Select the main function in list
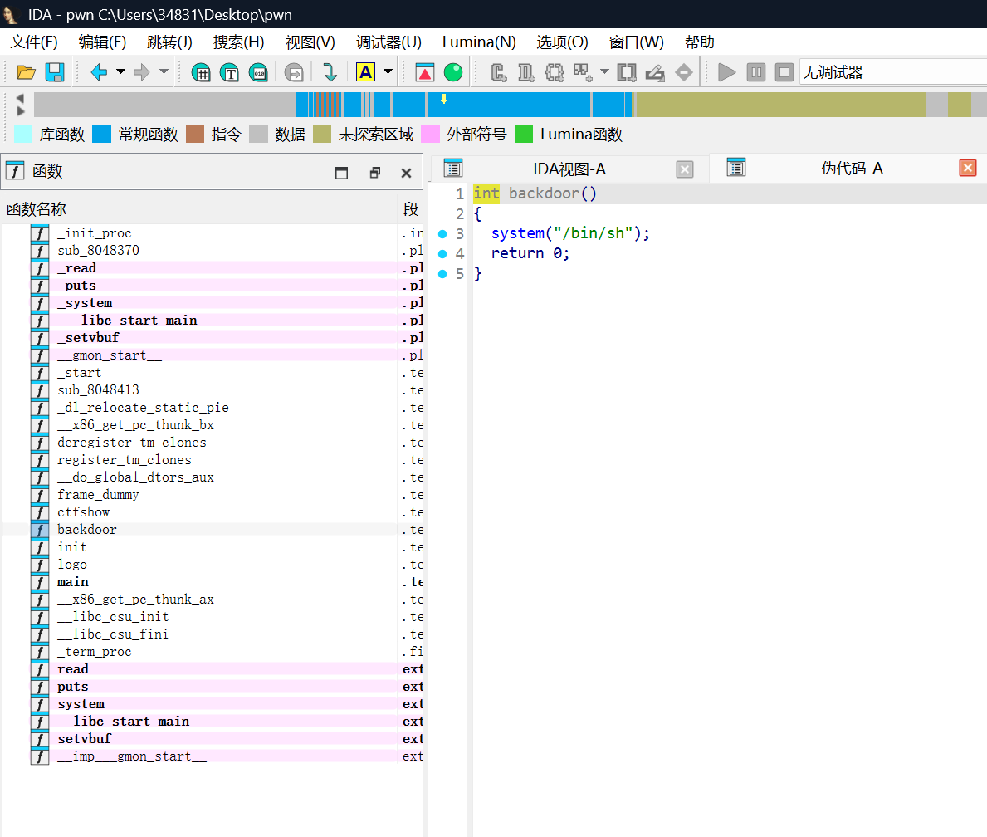The height and width of the screenshot is (837, 987). pyautogui.click(x=213, y=582)
